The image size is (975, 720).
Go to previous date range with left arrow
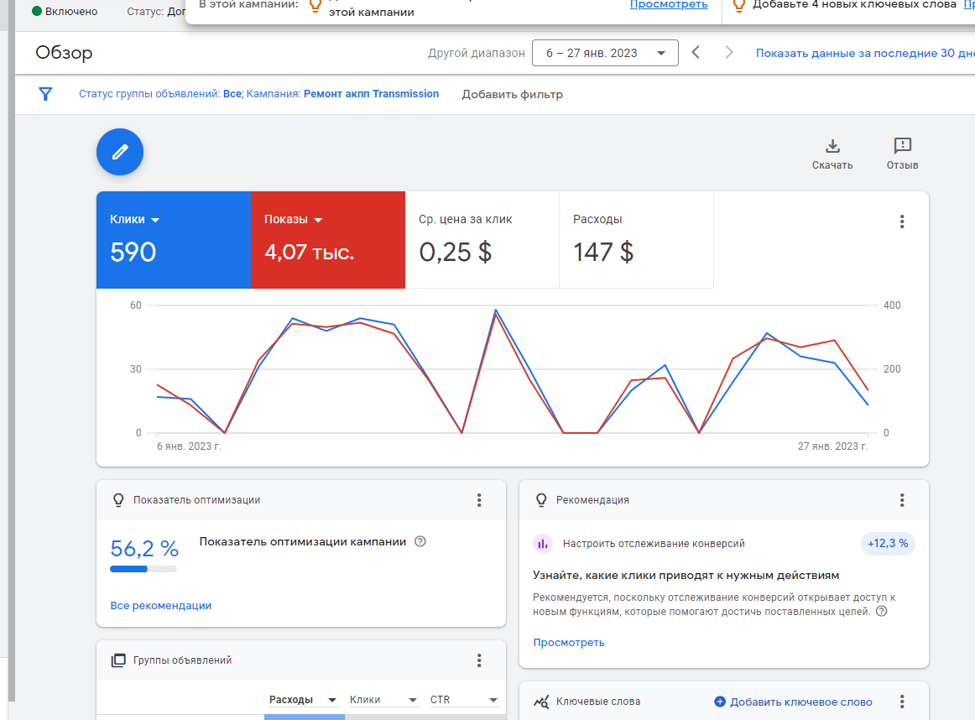coord(696,53)
